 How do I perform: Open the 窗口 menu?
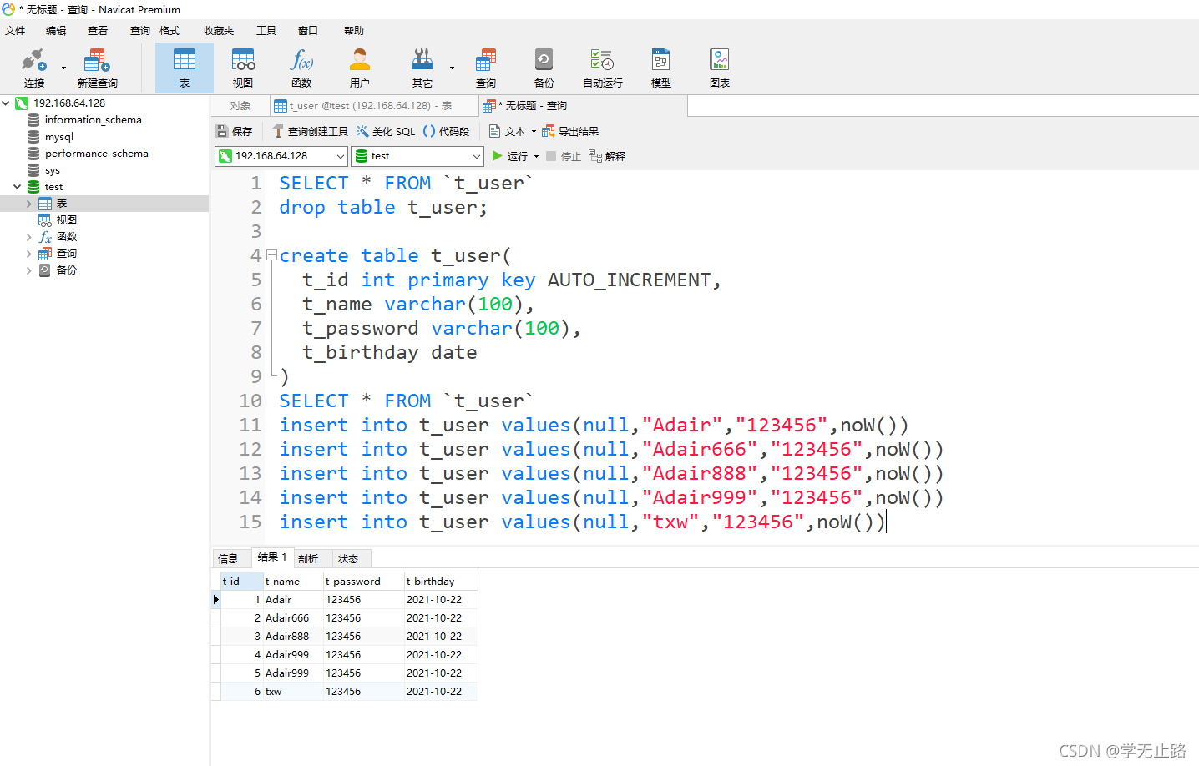point(308,31)
